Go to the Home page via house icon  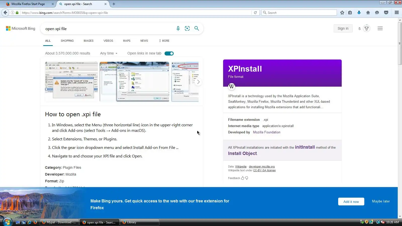[x=368, y=13]
